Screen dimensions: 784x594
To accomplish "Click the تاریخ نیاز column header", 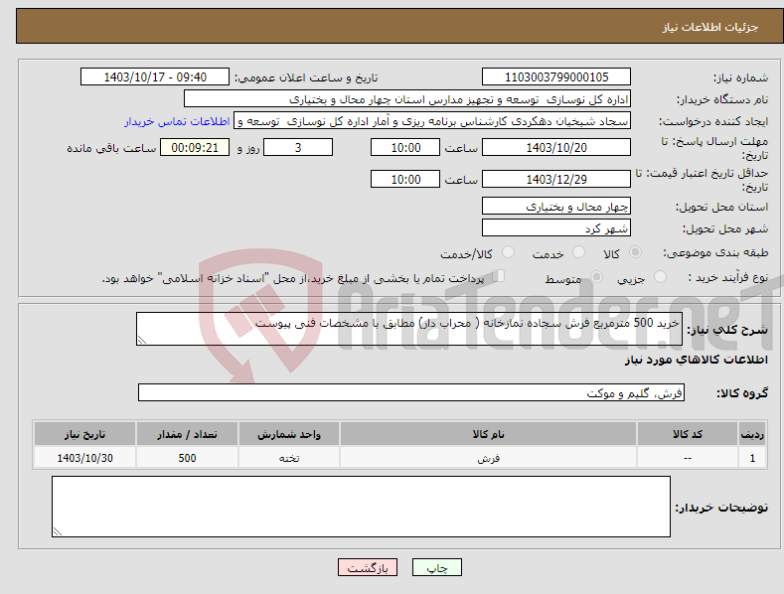I will click(x=84, y=434).
